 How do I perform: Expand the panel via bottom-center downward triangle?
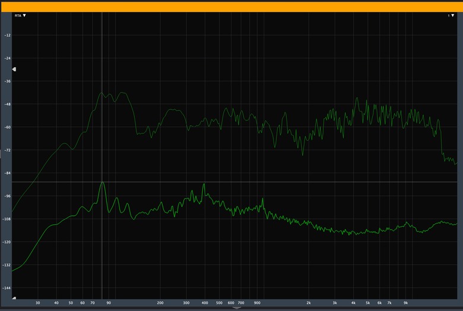tap(236, 308)
